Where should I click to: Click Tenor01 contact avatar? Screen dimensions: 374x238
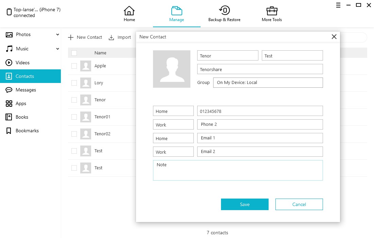[x=86, y=117]
